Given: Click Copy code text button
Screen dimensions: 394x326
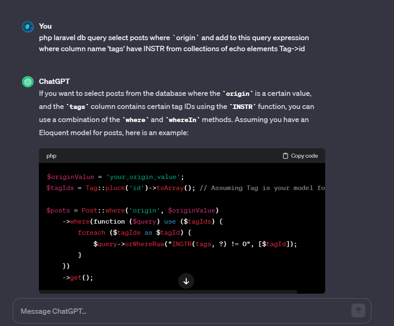Looking at the screenshot, I should click(x=304, y=156).
